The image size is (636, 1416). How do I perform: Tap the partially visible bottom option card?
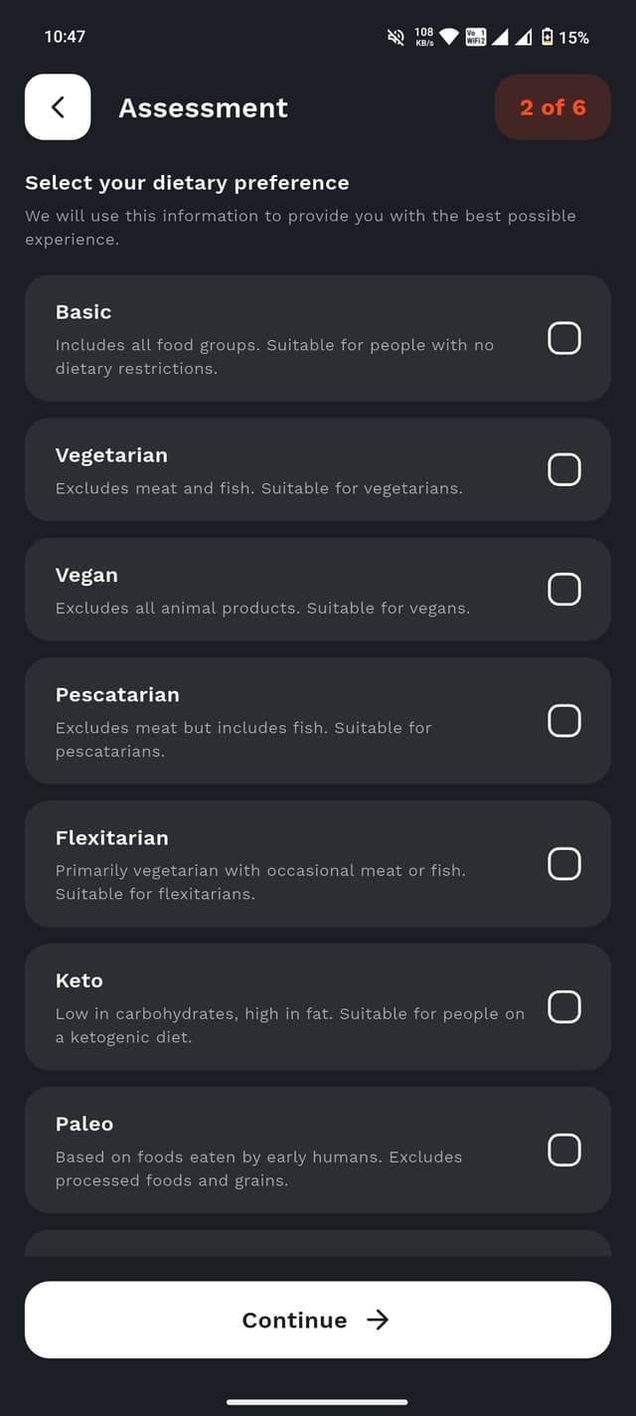(318, 1243)
